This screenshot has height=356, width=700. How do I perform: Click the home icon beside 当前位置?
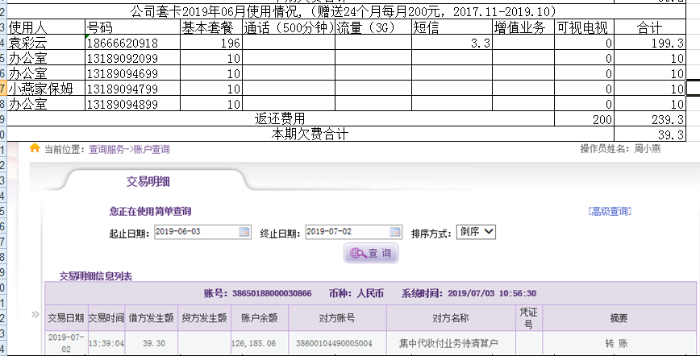click(x=35, y=149)
